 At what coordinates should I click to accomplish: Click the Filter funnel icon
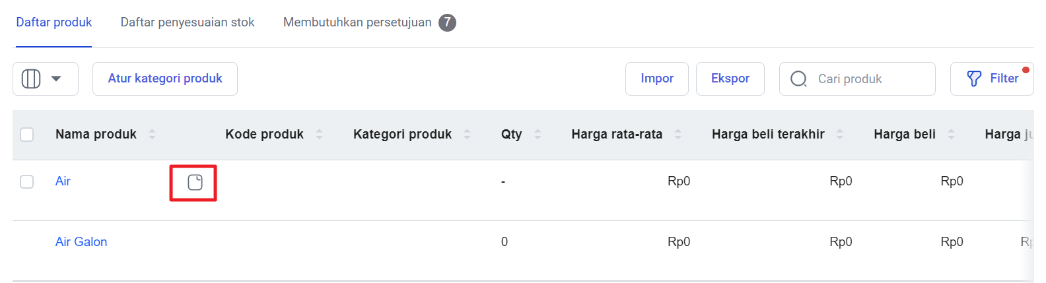click(x=974, y=79)
